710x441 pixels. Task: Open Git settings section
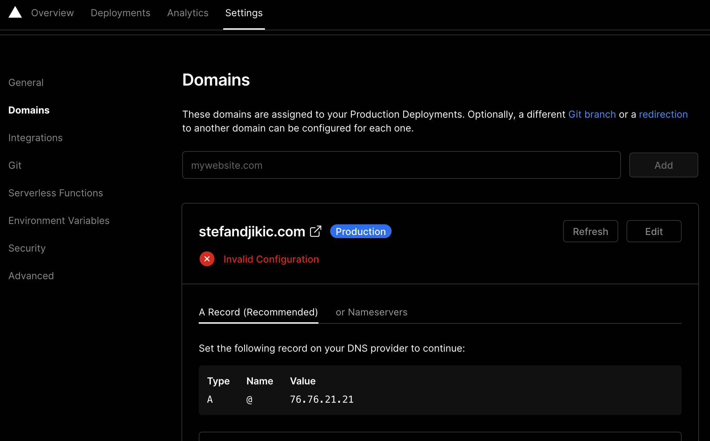pyautogui.click(x=15, y=165)
